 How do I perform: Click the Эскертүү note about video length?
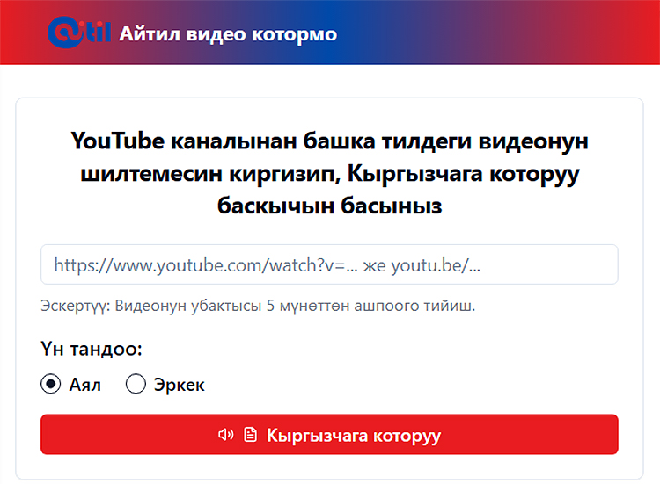pyautogui.click(x=258, y=307)
